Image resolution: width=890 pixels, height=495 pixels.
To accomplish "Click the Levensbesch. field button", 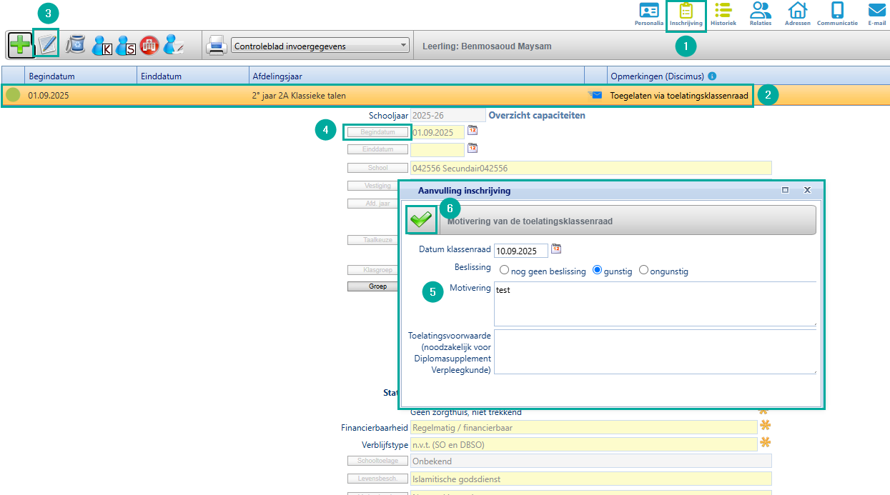I will [x=377, y=479].
